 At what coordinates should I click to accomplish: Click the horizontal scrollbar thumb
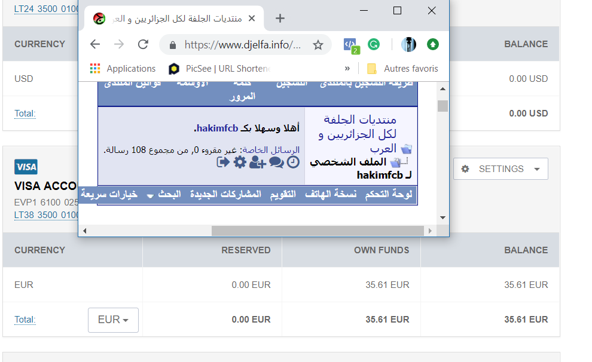coord(318,231)
